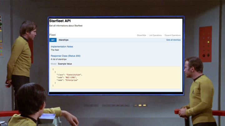Screen dimensions: 225x126
Task: Switch to the Model tab
Action: (53, 64)
